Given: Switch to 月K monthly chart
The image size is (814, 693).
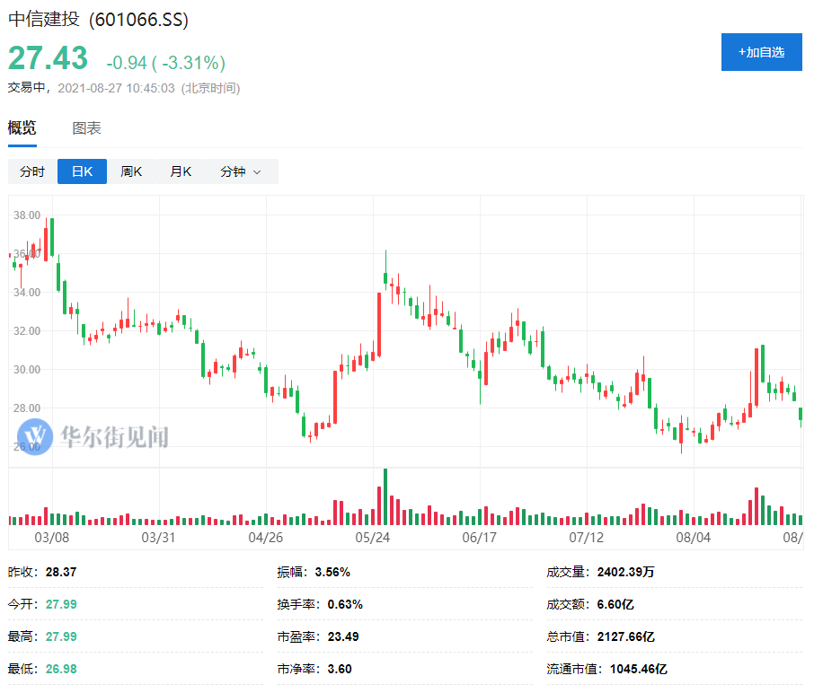Looking at the screenshot, I should 181,171.
